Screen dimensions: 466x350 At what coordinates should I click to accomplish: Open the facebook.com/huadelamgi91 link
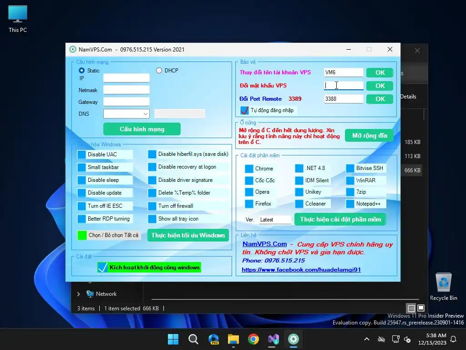pos(301,270)
